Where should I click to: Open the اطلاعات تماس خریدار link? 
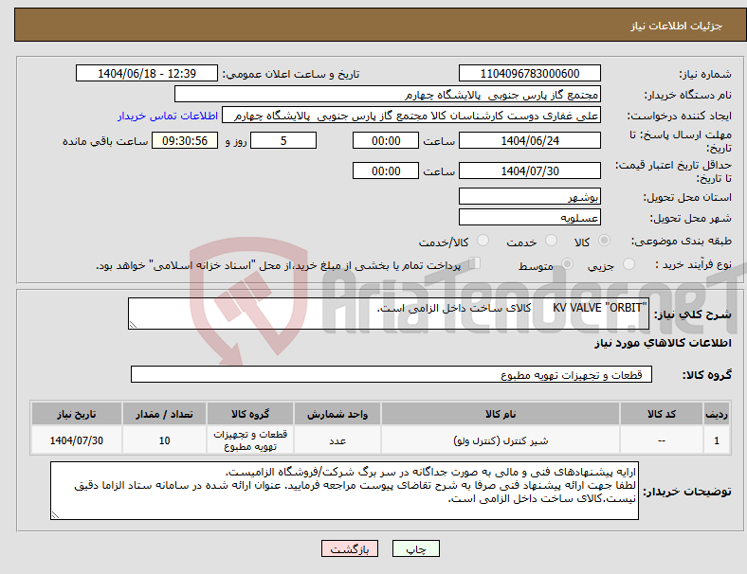pos(168,116)
